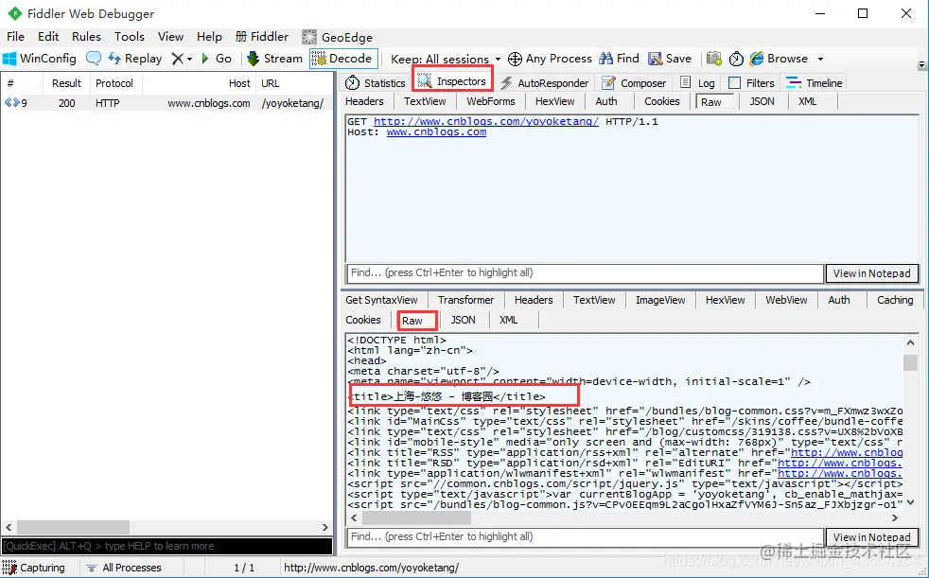Click response vertical scrollbar down arrow
This screenshot has height=578, width=929.
pyautogui.click(x=911, y=502)
